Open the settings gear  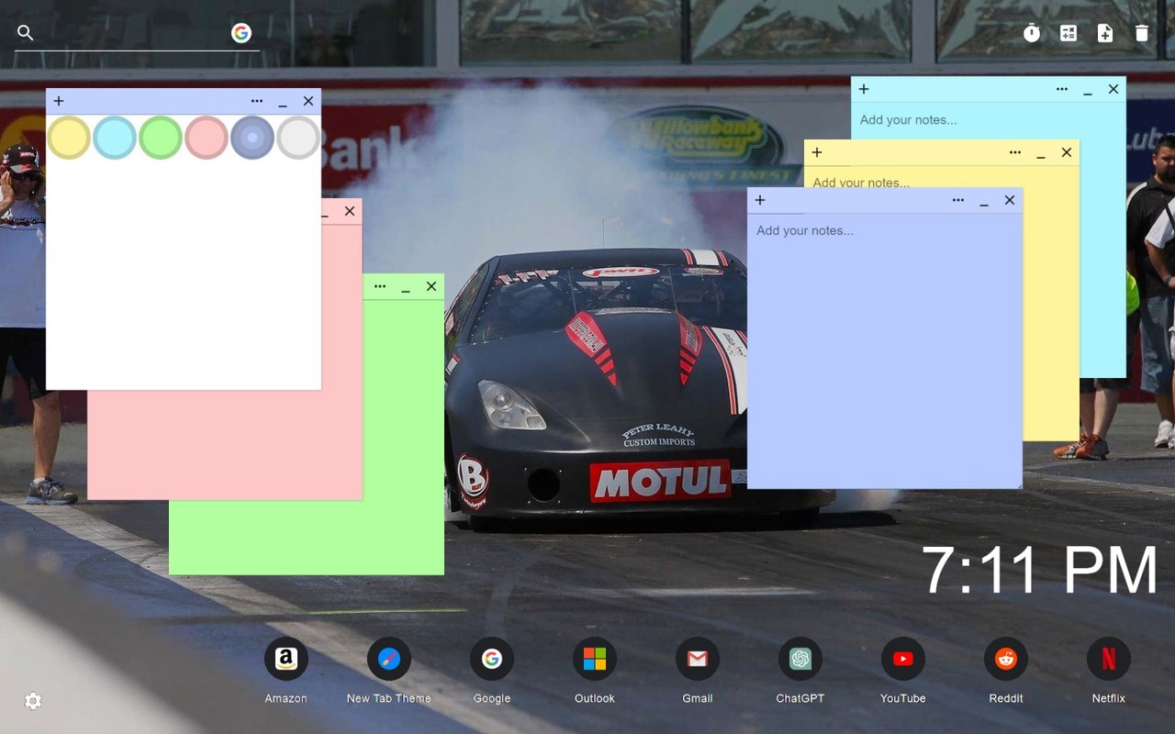click(x=33, y=701)
